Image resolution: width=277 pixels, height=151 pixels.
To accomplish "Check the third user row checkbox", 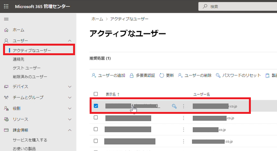I will point(96,129).
